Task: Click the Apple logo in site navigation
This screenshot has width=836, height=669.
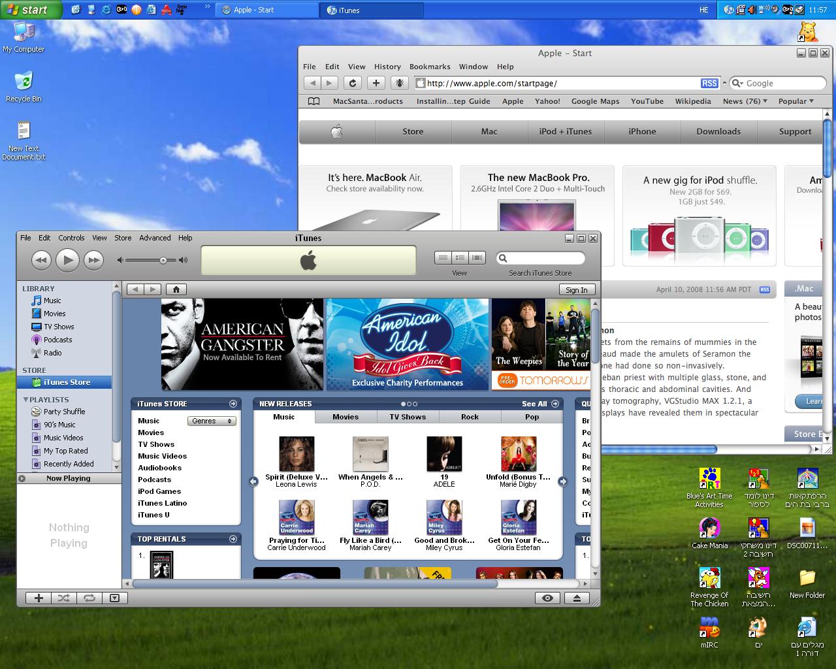Action: 337,131
